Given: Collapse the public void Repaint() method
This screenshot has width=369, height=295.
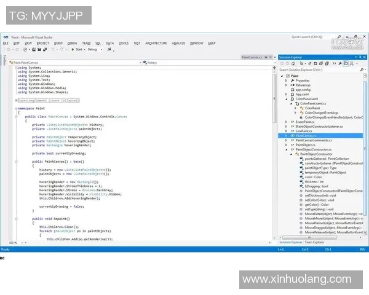Looking at the screenshot, I should tap(16, 219).
